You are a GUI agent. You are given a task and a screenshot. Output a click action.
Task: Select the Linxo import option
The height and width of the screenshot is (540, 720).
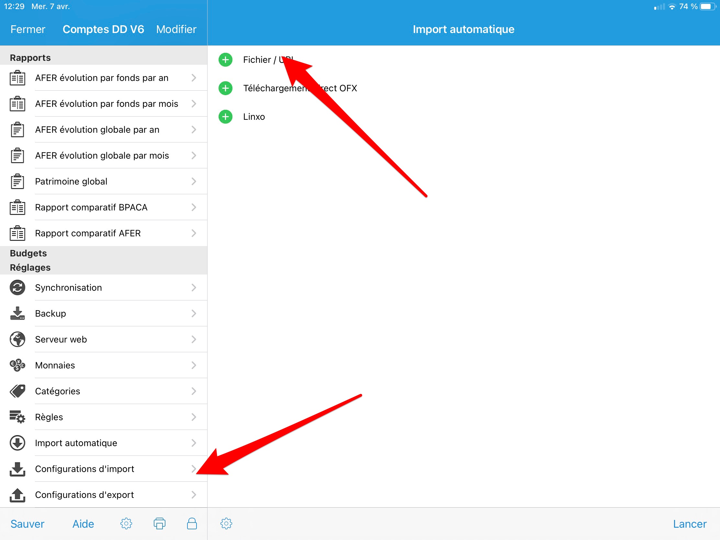[254, 117]
